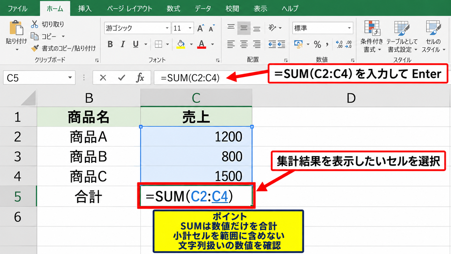451x254 pixels.
Task: Click the Insert Function fx icon
Action: 140,78
